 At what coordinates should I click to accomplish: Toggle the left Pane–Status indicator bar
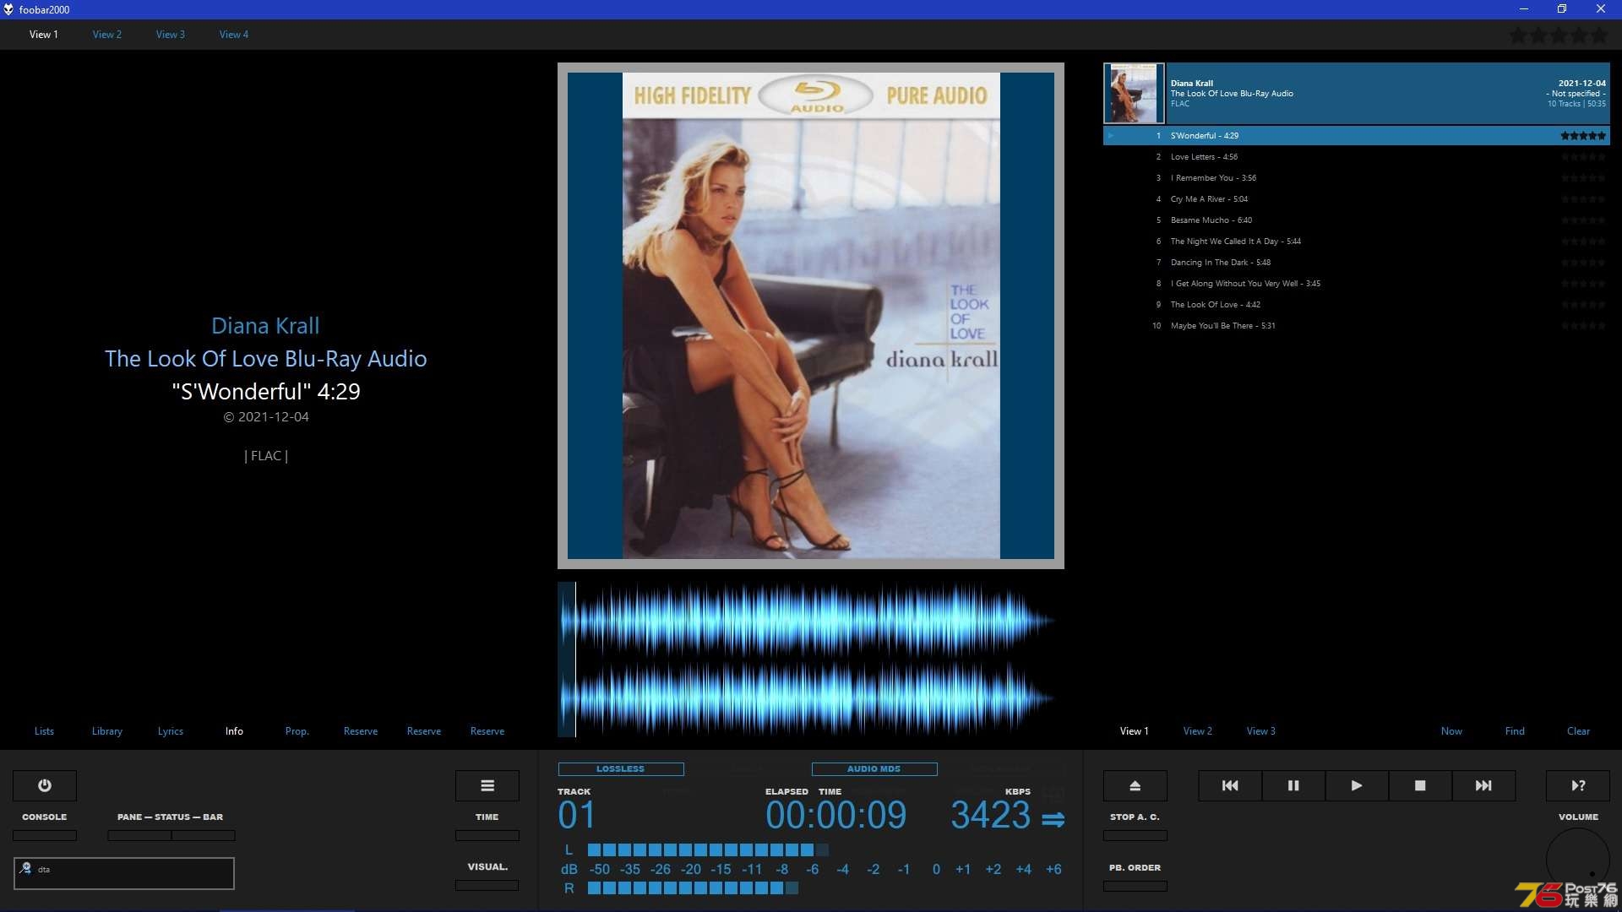click(139, 835)
